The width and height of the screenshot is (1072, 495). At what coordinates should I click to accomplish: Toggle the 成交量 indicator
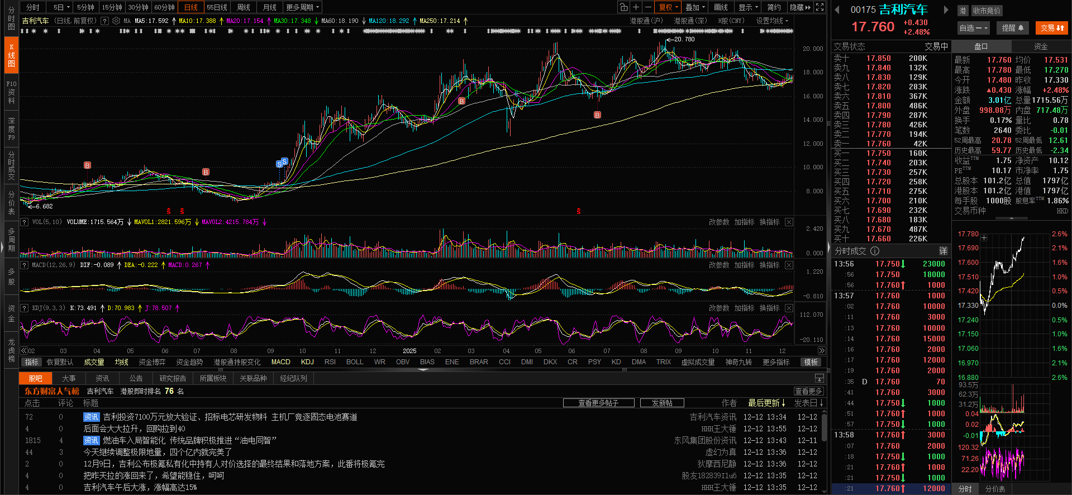pos(94,362)
